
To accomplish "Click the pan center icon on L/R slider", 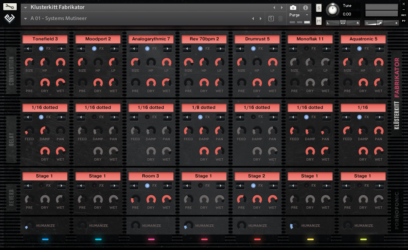I will [343, 23].
